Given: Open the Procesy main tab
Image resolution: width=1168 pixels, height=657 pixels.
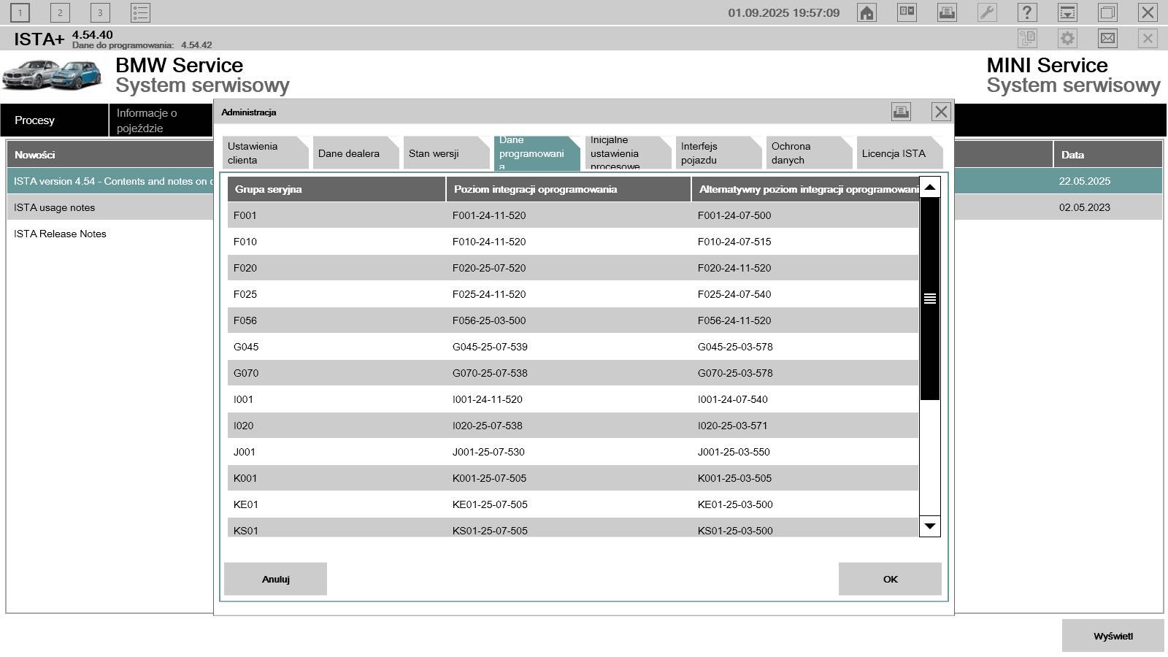Looking at the screenshot, I should 54,120.
